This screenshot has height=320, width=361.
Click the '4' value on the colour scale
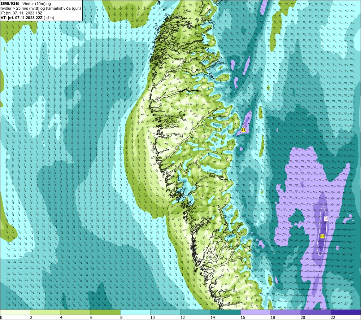pos(61,317)
